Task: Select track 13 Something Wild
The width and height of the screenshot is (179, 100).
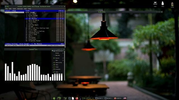Action: (x=45, y=33)
